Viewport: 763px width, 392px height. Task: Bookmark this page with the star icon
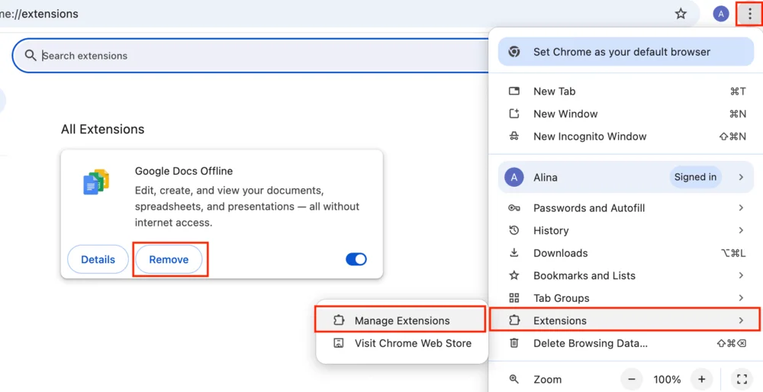[x=681, y=14]
